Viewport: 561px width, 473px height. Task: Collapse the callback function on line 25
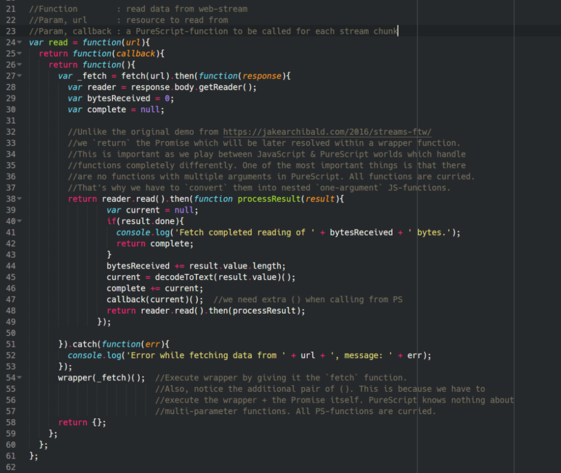coord(18,53)
